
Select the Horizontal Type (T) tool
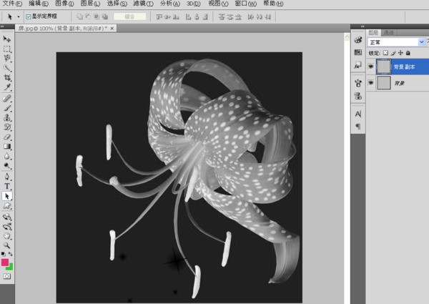pyautogui.click(x=7, y=185)
